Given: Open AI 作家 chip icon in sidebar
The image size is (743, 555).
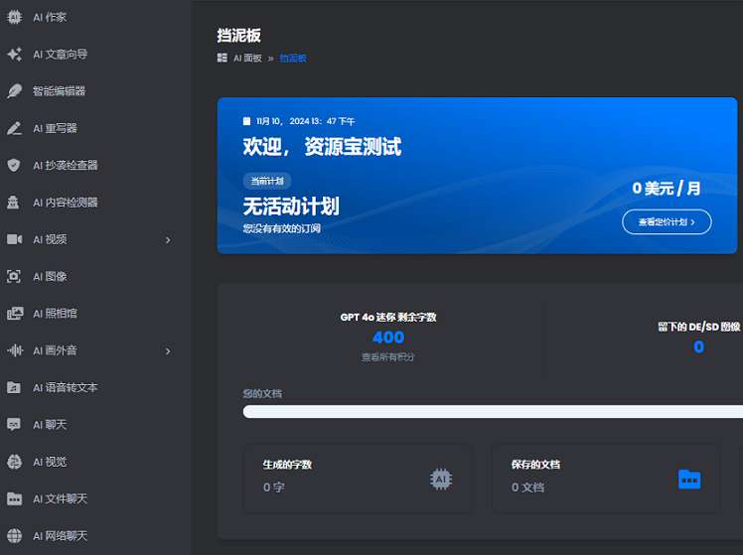Looking at the screenshot, I should [x=14, y=17].
